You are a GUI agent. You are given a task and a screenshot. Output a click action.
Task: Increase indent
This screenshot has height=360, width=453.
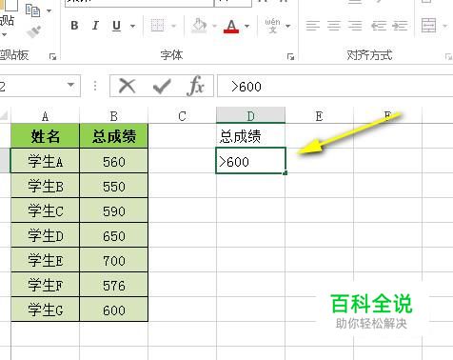click(x=400, y=26)
